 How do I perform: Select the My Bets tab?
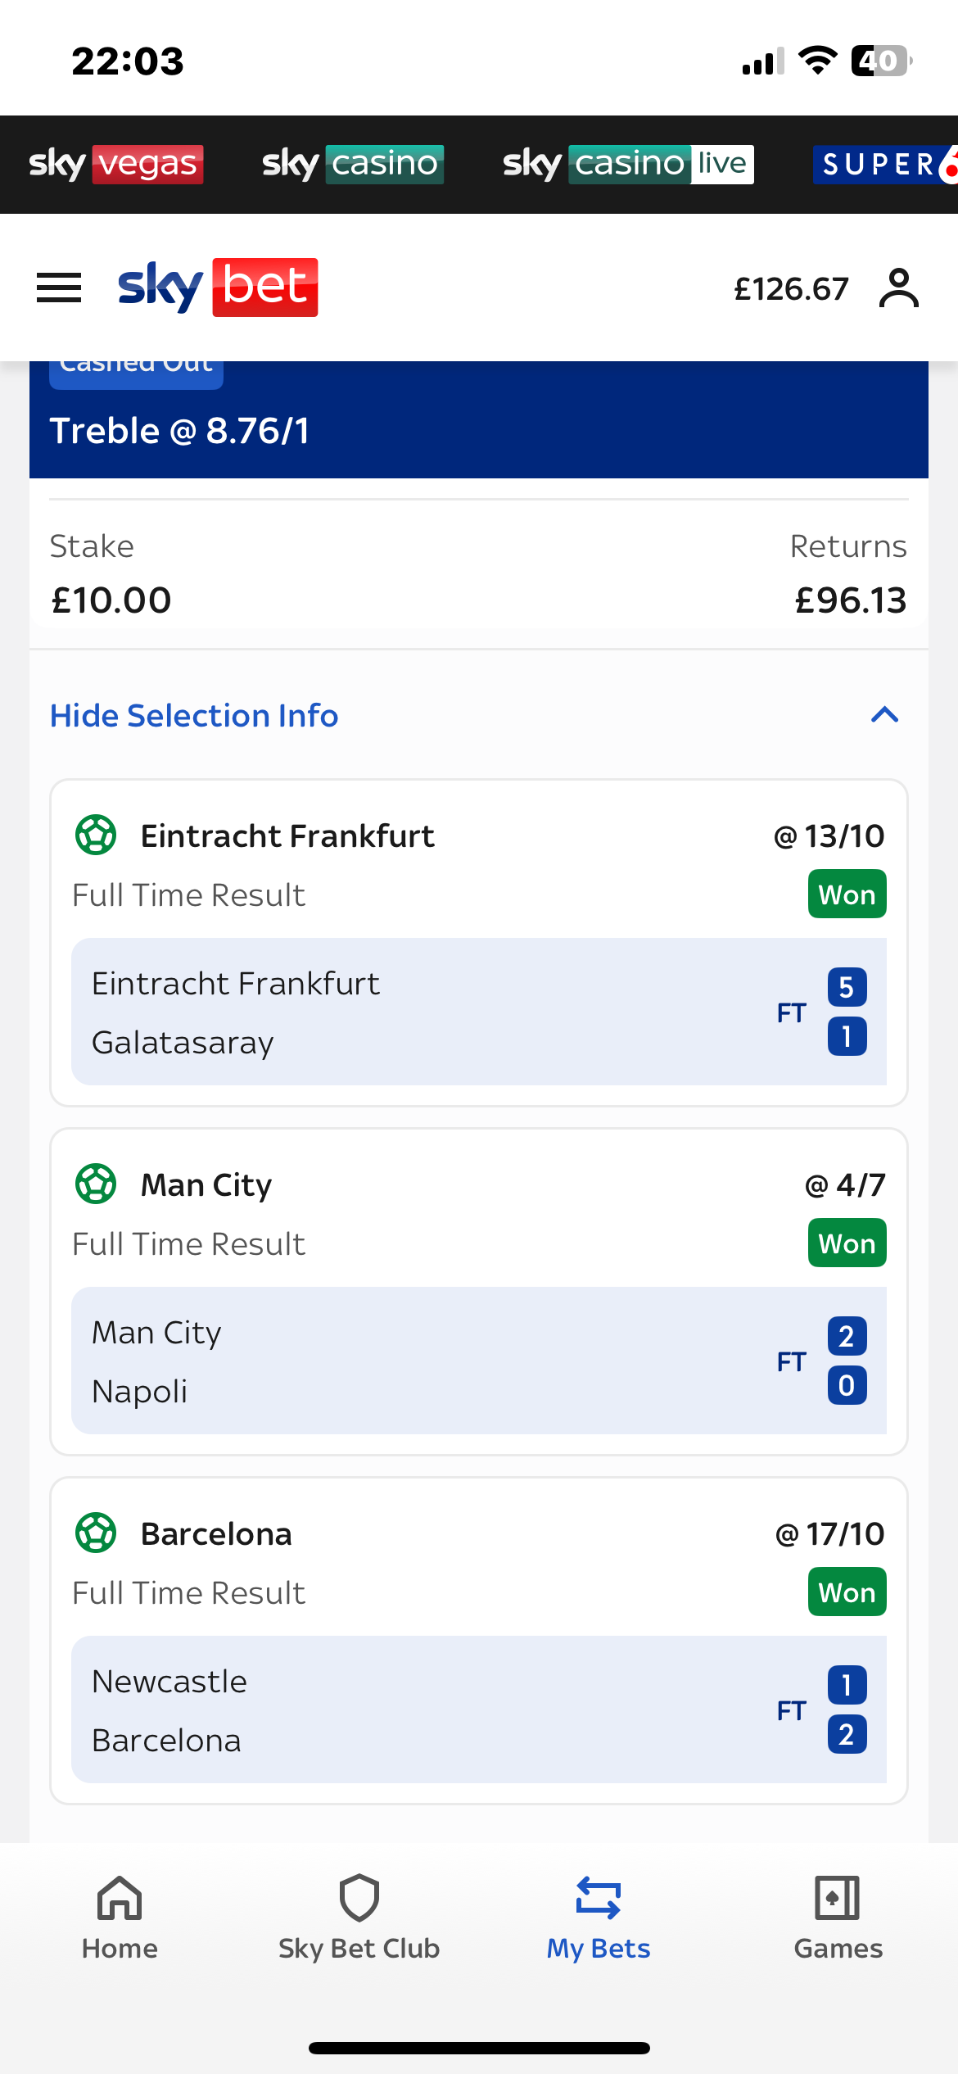(x=599, y=1918)
